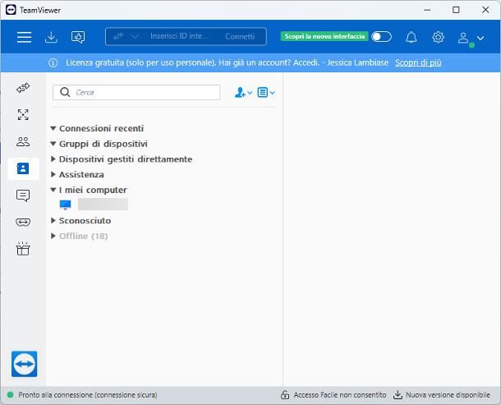
Task: Open settings gear icon
Action: pyautogui.click(x=438, y=38)
